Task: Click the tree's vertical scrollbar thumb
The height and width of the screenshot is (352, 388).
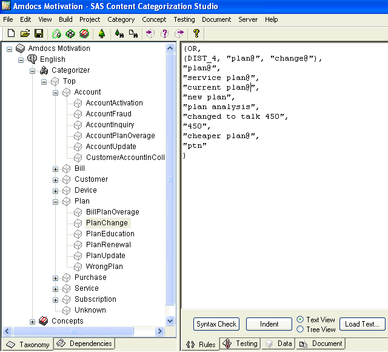Action: (170, 179)
